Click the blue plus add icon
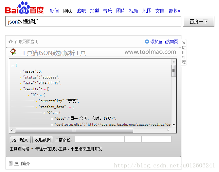This screenshot has width=219, height=172. [147, 42]
